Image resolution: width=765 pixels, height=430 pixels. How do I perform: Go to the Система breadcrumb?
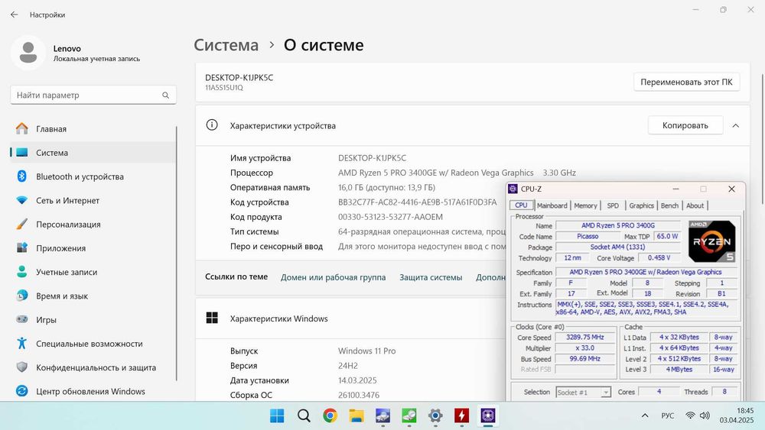click(x=226, y=45)
